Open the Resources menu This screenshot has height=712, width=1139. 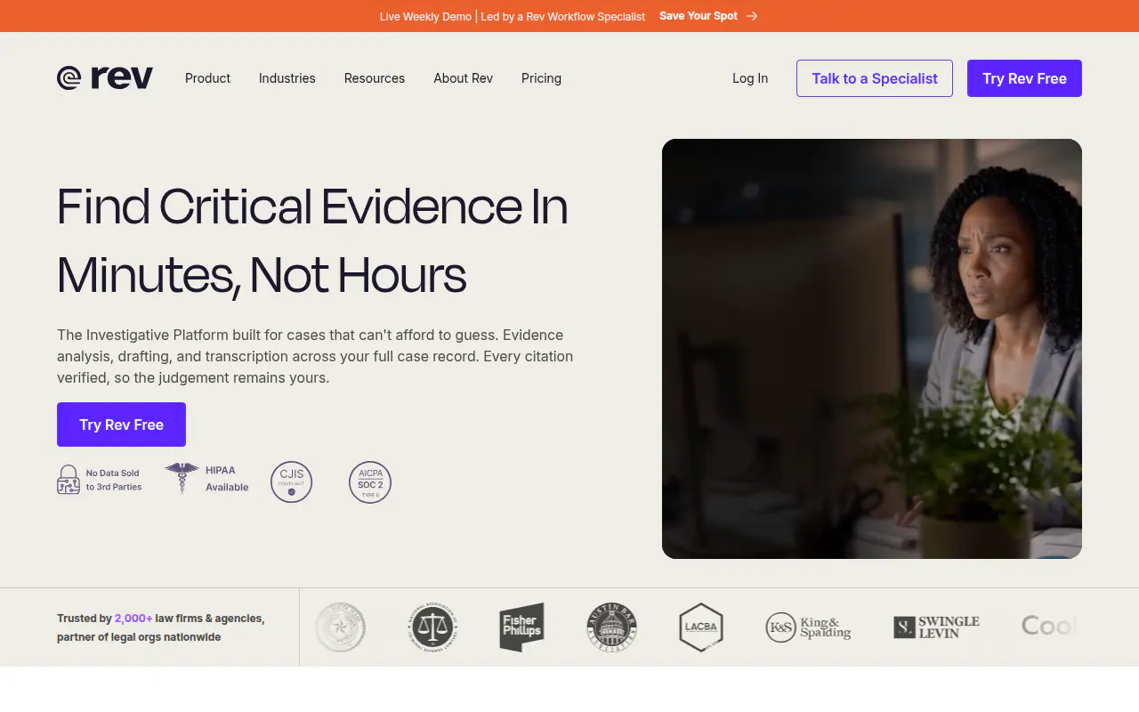tap(375, 78)
